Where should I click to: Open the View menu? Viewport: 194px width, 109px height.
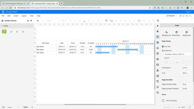(32, 16)
